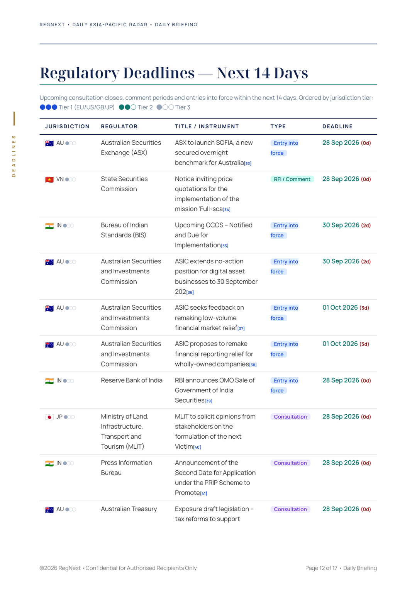417x590 pixels.
Task: Open footnote reference [40]
Action: point(197,448)
